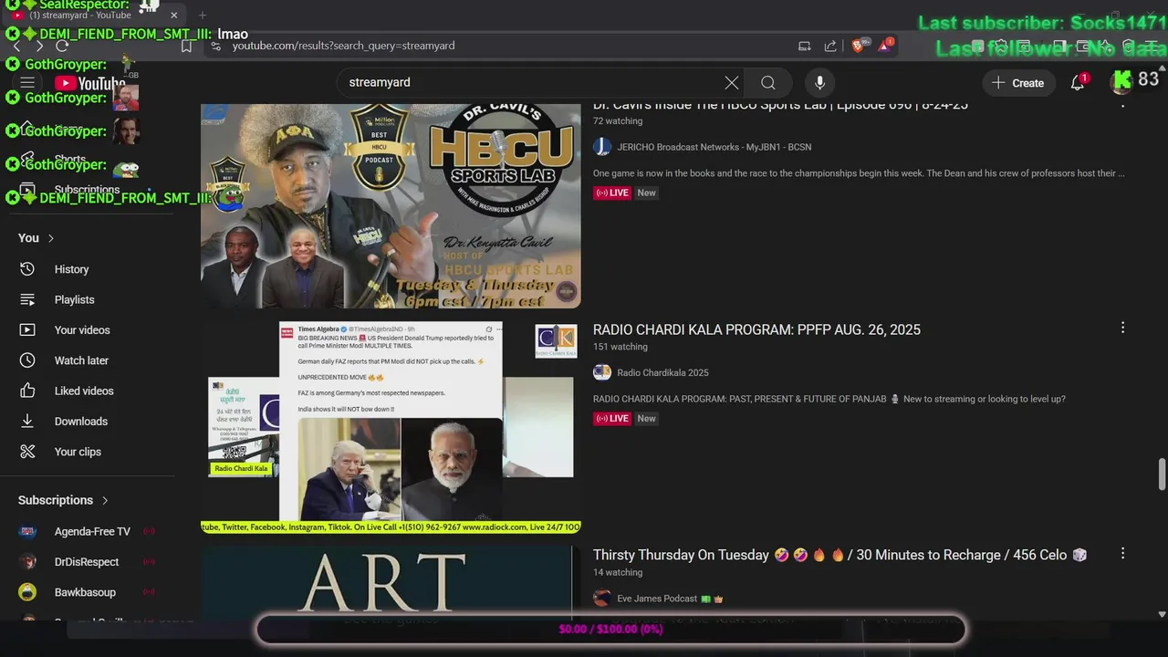Screen dimensions: 1168x657
Task: Click the Your clips scissors icon
Action: 27,452
